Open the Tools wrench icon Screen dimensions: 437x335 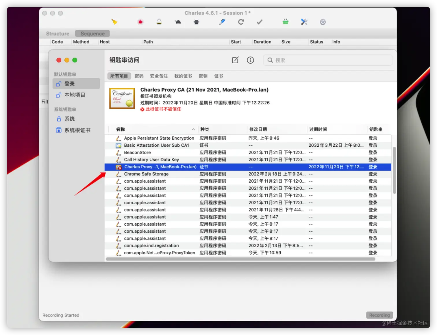304,22
